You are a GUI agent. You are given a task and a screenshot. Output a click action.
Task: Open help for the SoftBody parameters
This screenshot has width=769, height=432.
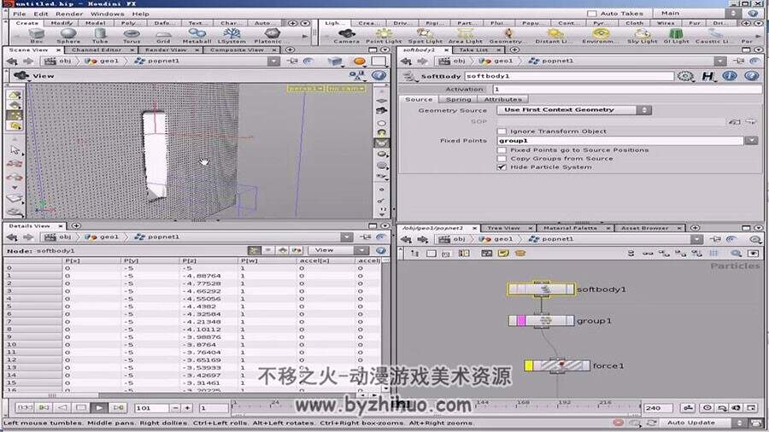click(x=751, y=76)
